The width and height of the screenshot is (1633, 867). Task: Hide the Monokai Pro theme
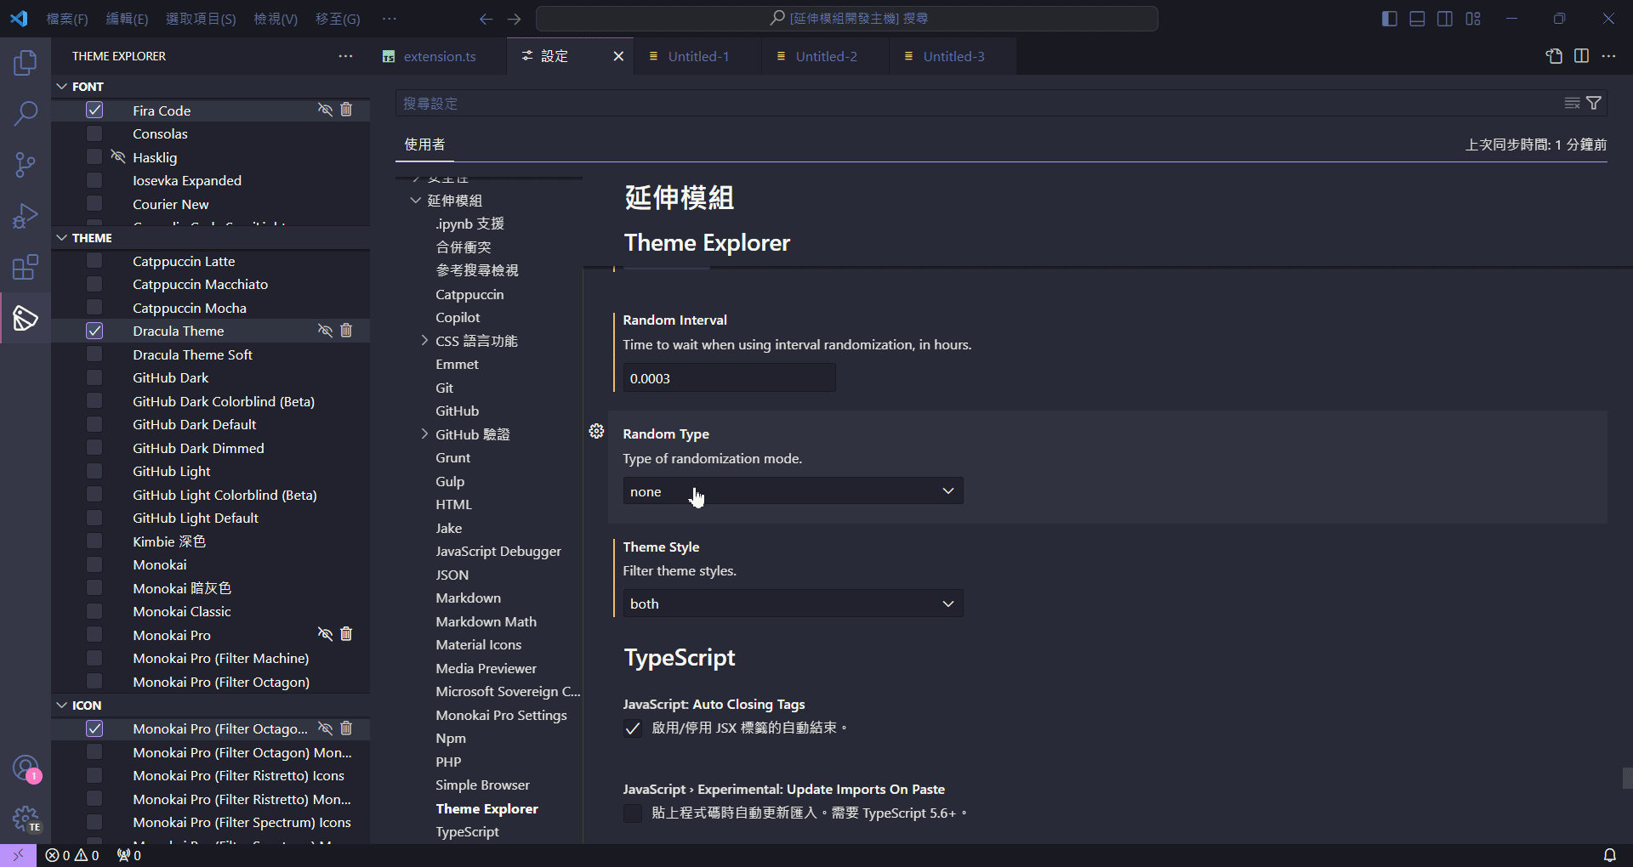coord(325,634)
